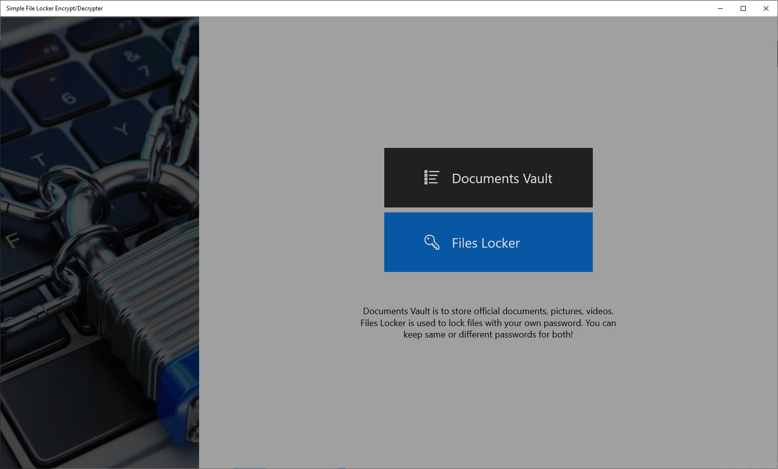
Task: Click the list icon on Documents Vault
Action: click(431, 178)
